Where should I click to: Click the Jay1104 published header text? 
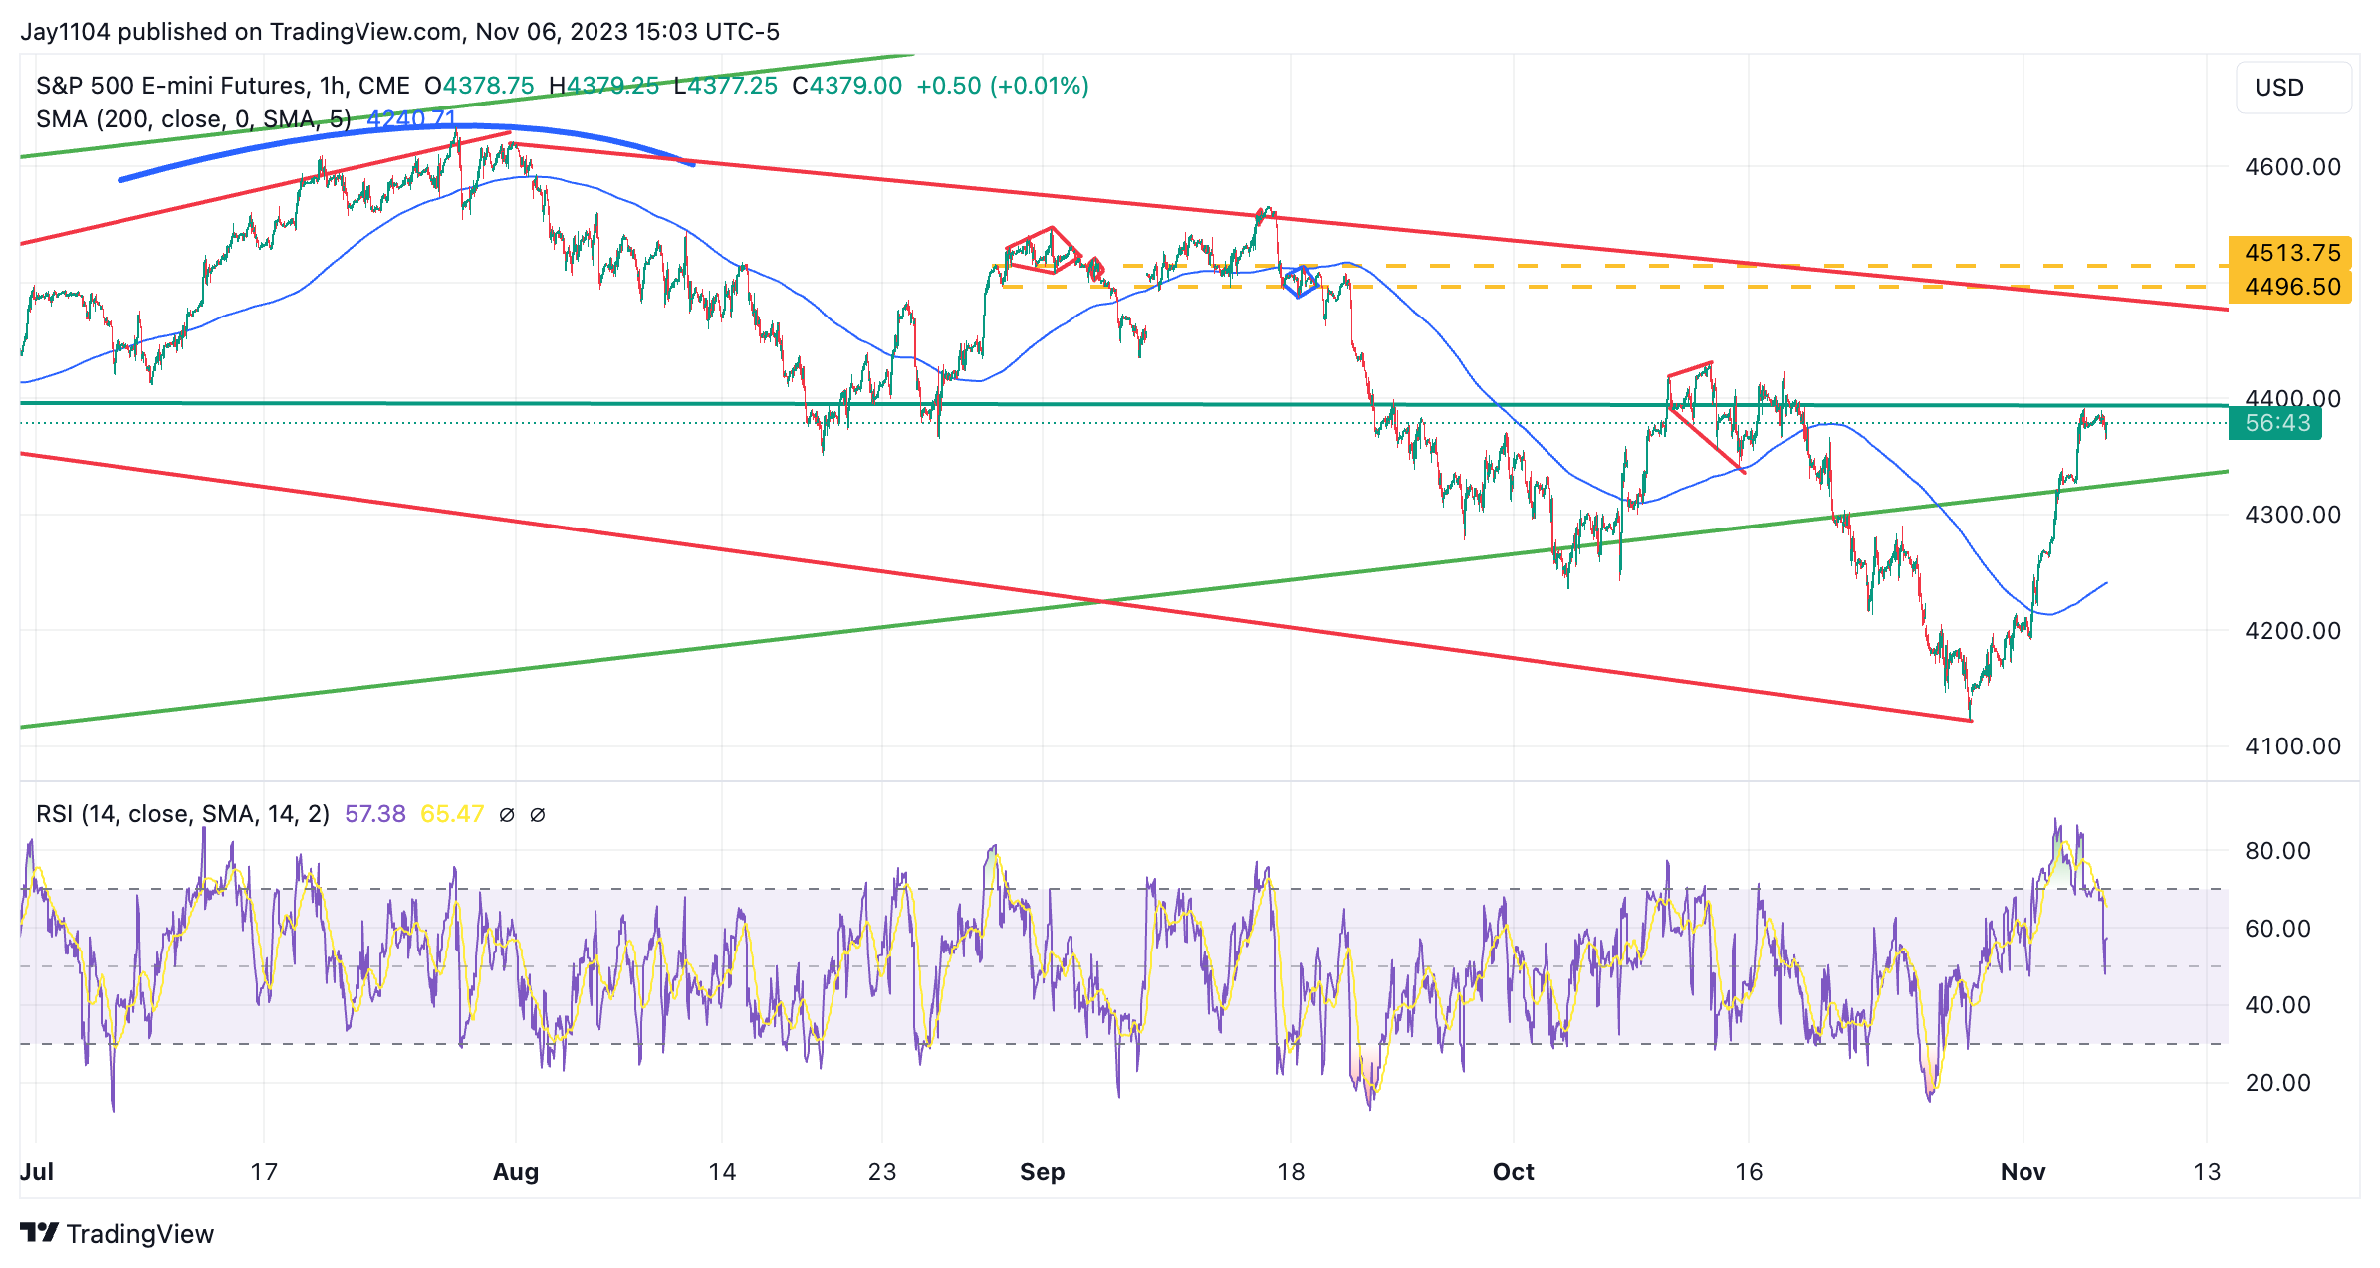coord(399,32)
